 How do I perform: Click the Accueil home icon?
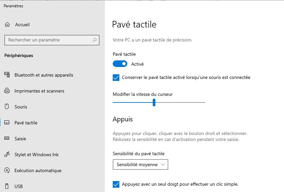click(x=7, y=25)
